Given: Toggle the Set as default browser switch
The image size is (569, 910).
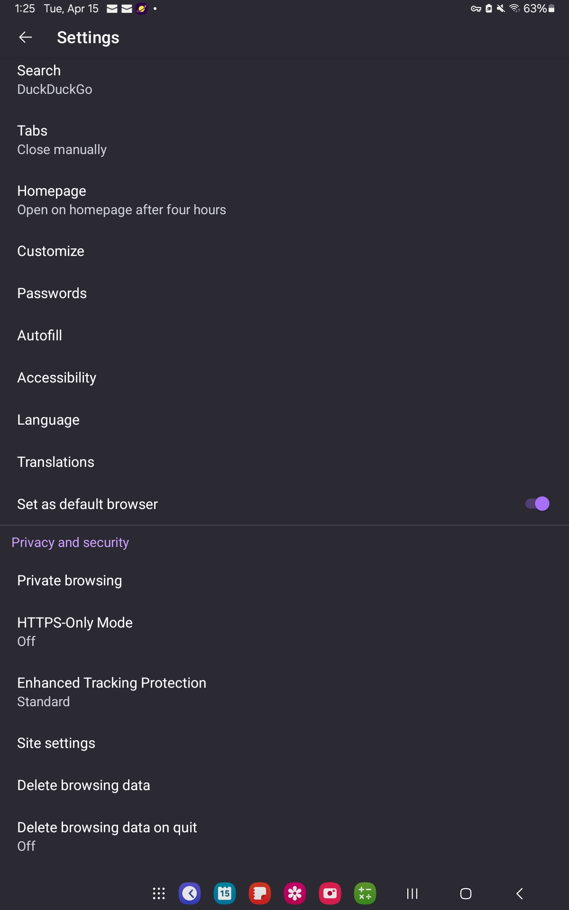Looking at the screenshot, I should point(537,504).
